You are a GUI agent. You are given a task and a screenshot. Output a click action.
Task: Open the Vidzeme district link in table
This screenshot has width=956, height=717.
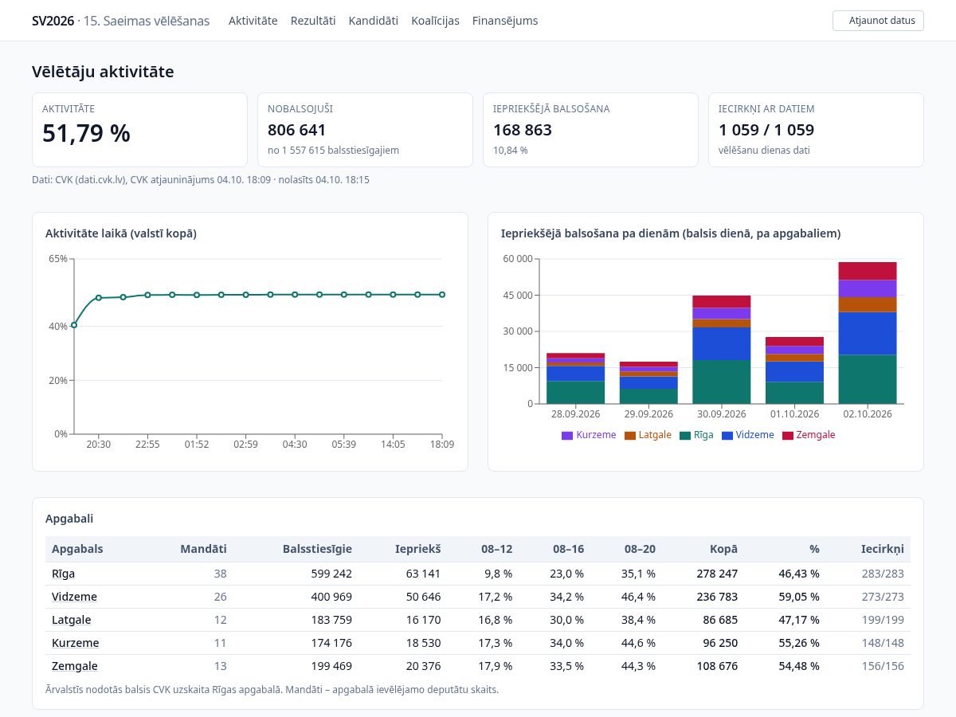click(74, 597)
